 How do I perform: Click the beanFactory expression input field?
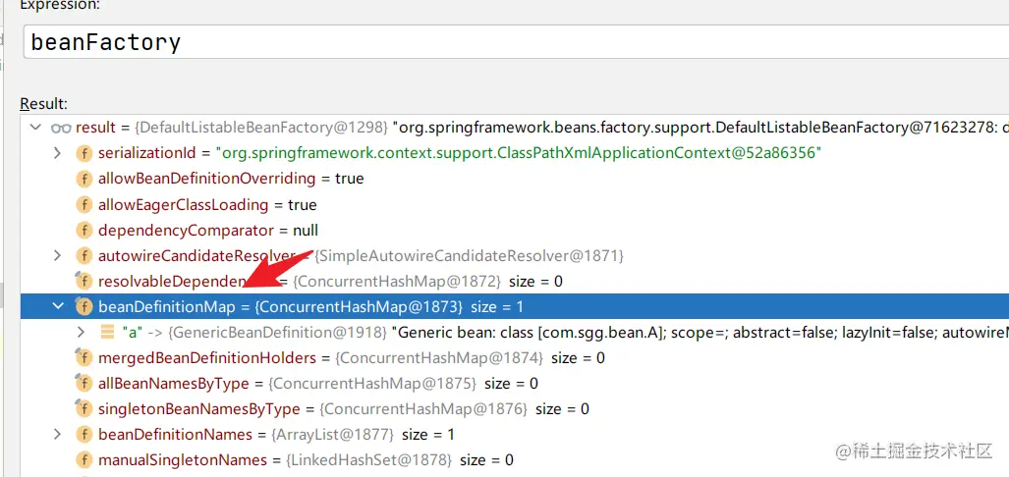516,42
